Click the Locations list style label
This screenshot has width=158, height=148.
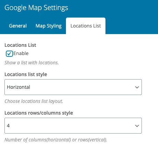[26, 74]
